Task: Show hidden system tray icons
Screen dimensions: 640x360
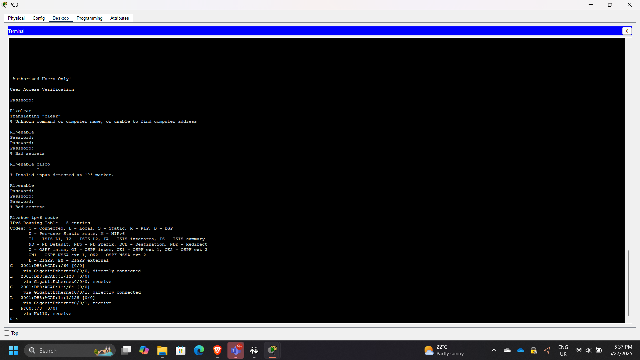Action: 494,350
